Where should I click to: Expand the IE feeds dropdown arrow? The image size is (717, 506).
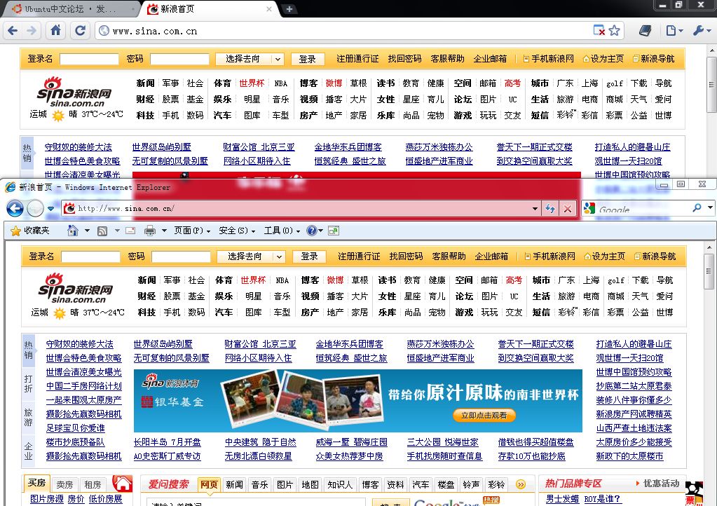pyautogui.click(x=116, y=231)
